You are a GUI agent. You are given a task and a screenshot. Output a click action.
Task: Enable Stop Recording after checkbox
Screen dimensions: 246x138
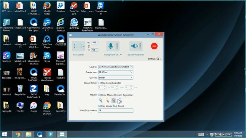pos(100,83)
